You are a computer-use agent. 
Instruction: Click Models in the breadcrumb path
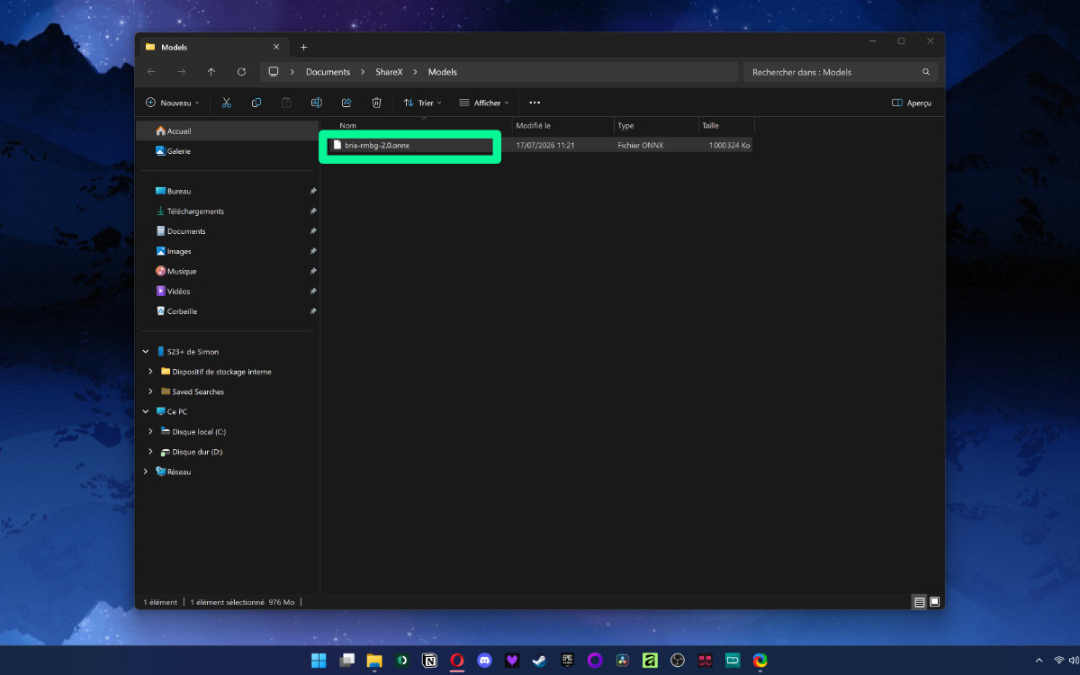[443, 72]
